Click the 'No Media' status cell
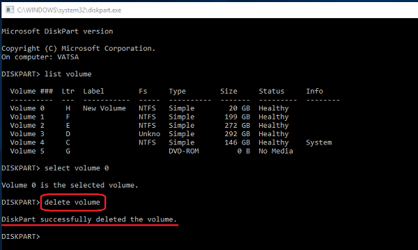The width and height of the screenshot is (418, 250). (x=276, y=151)
